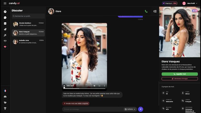
Task: Click the profile search field
Action: point(28,16)
